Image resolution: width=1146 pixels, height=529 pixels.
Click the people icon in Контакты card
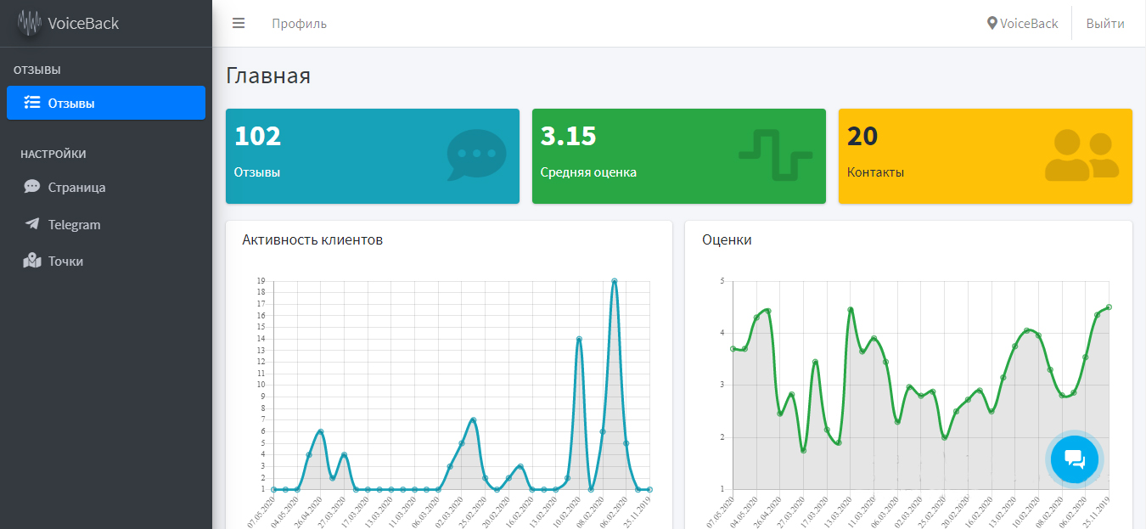tap(1081, 155)
